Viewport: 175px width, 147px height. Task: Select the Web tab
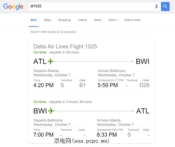tap(33, 20)
